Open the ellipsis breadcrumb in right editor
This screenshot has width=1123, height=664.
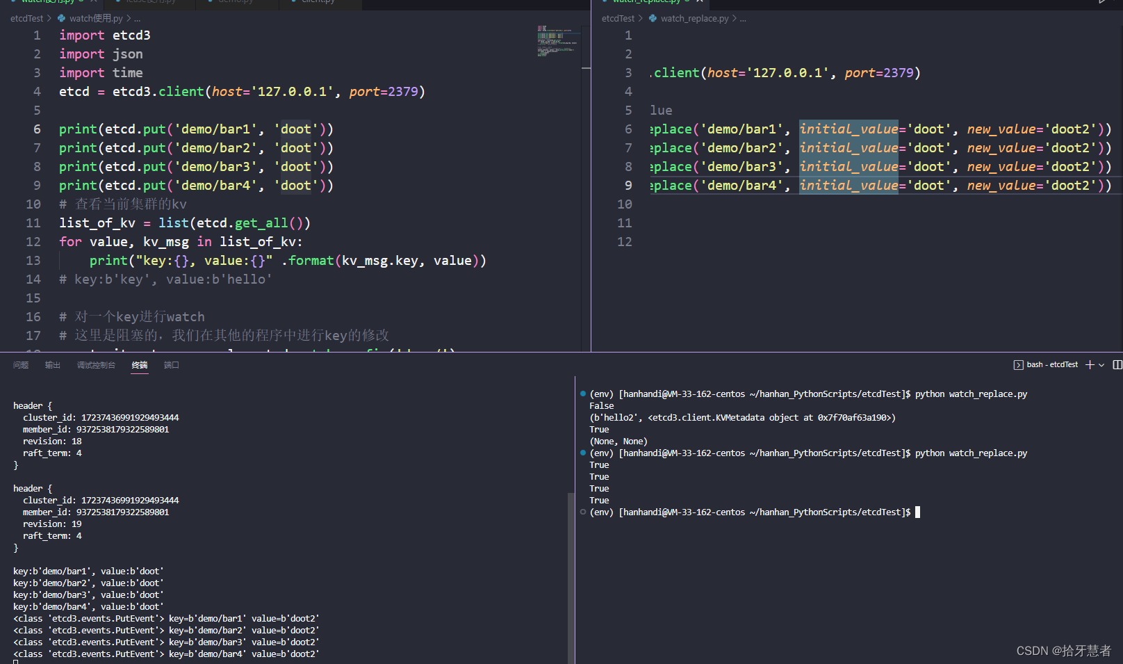[743, 19]
